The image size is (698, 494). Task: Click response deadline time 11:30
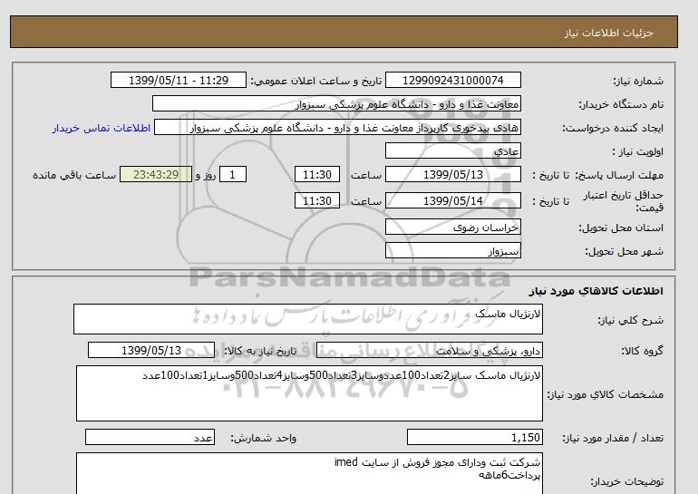tap(317, 174)
